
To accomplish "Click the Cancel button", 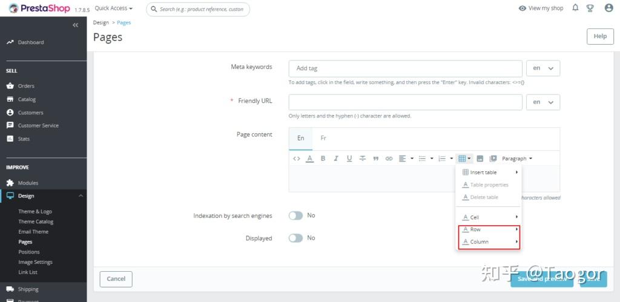I will (116, 279).
